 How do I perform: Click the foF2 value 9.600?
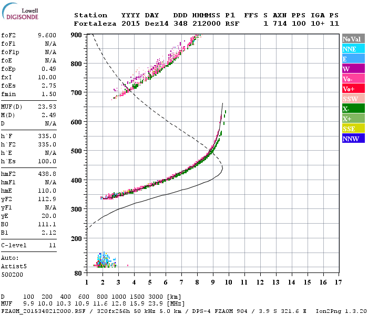47,35
